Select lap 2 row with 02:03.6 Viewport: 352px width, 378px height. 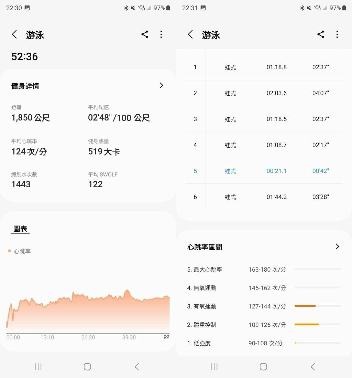(x=264, y=93)
